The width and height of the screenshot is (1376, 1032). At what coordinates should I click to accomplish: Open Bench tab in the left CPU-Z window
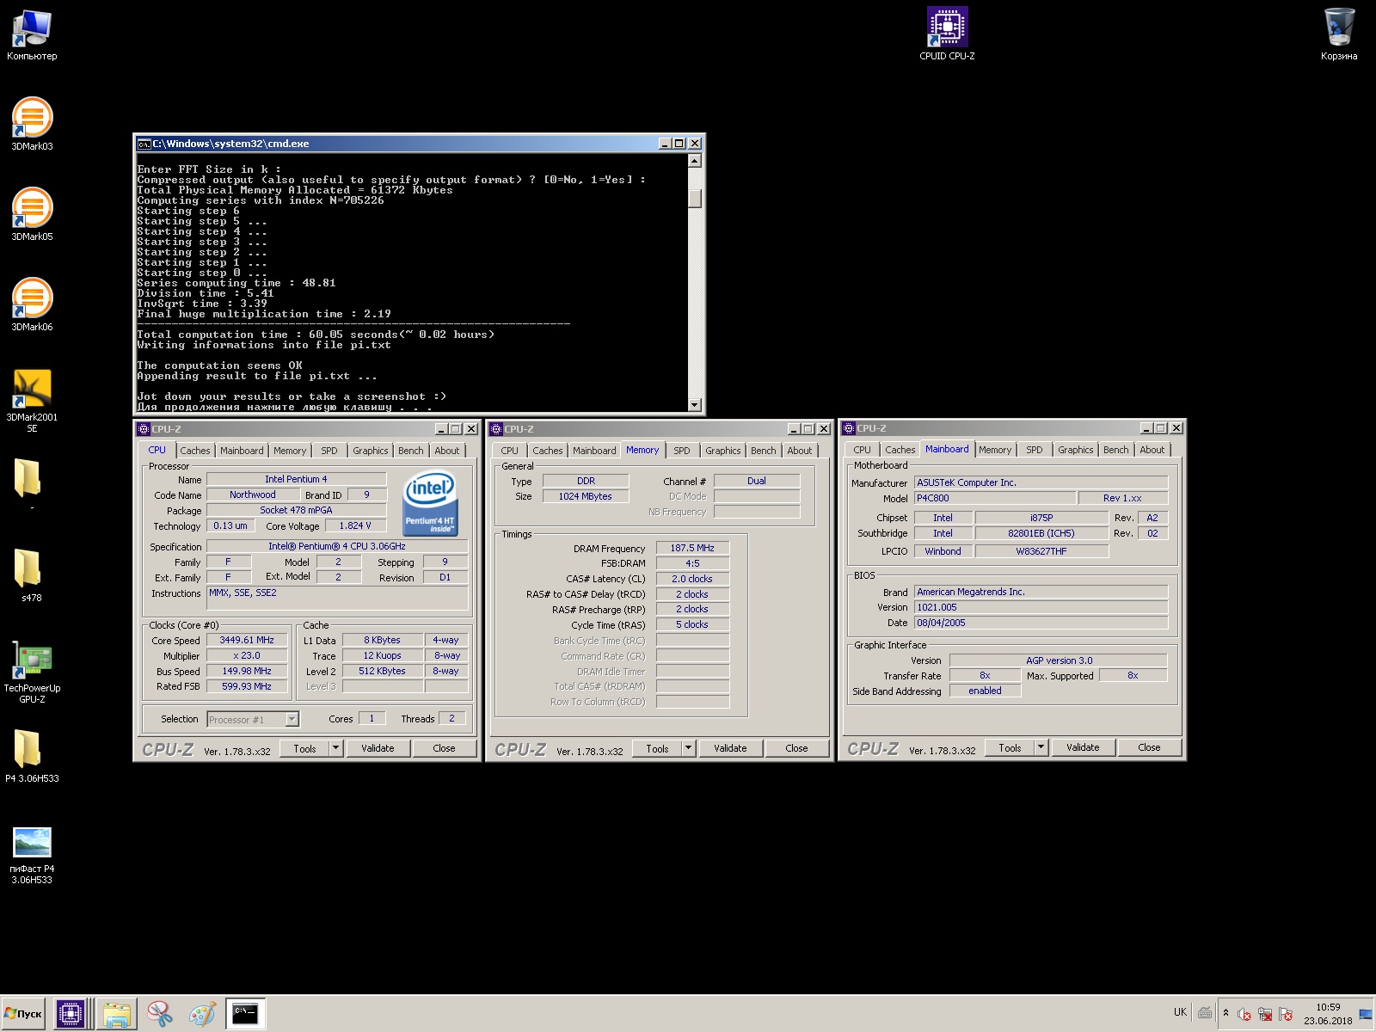[411, 451]
